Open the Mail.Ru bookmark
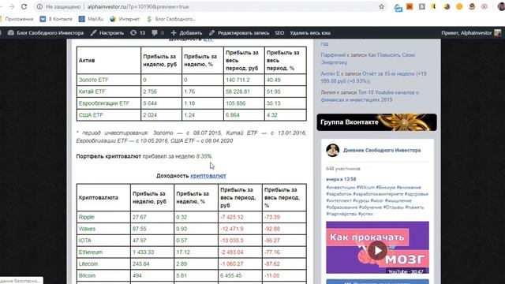Image resolution: width=505 pixels, height=284 pixels. 92,19
